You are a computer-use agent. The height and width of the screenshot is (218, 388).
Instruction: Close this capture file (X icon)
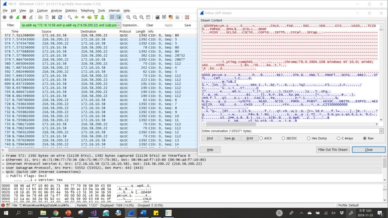(53, 17)
